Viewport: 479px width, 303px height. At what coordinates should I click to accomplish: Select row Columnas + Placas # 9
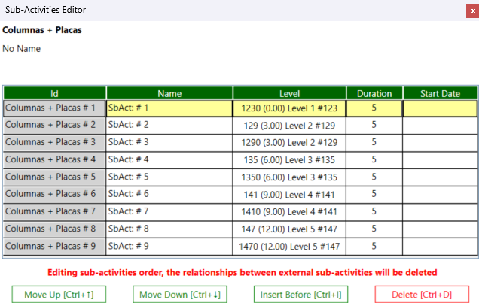point(54,246)
